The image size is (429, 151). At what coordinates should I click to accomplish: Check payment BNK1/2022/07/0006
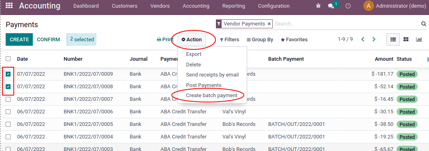[8, 112]
